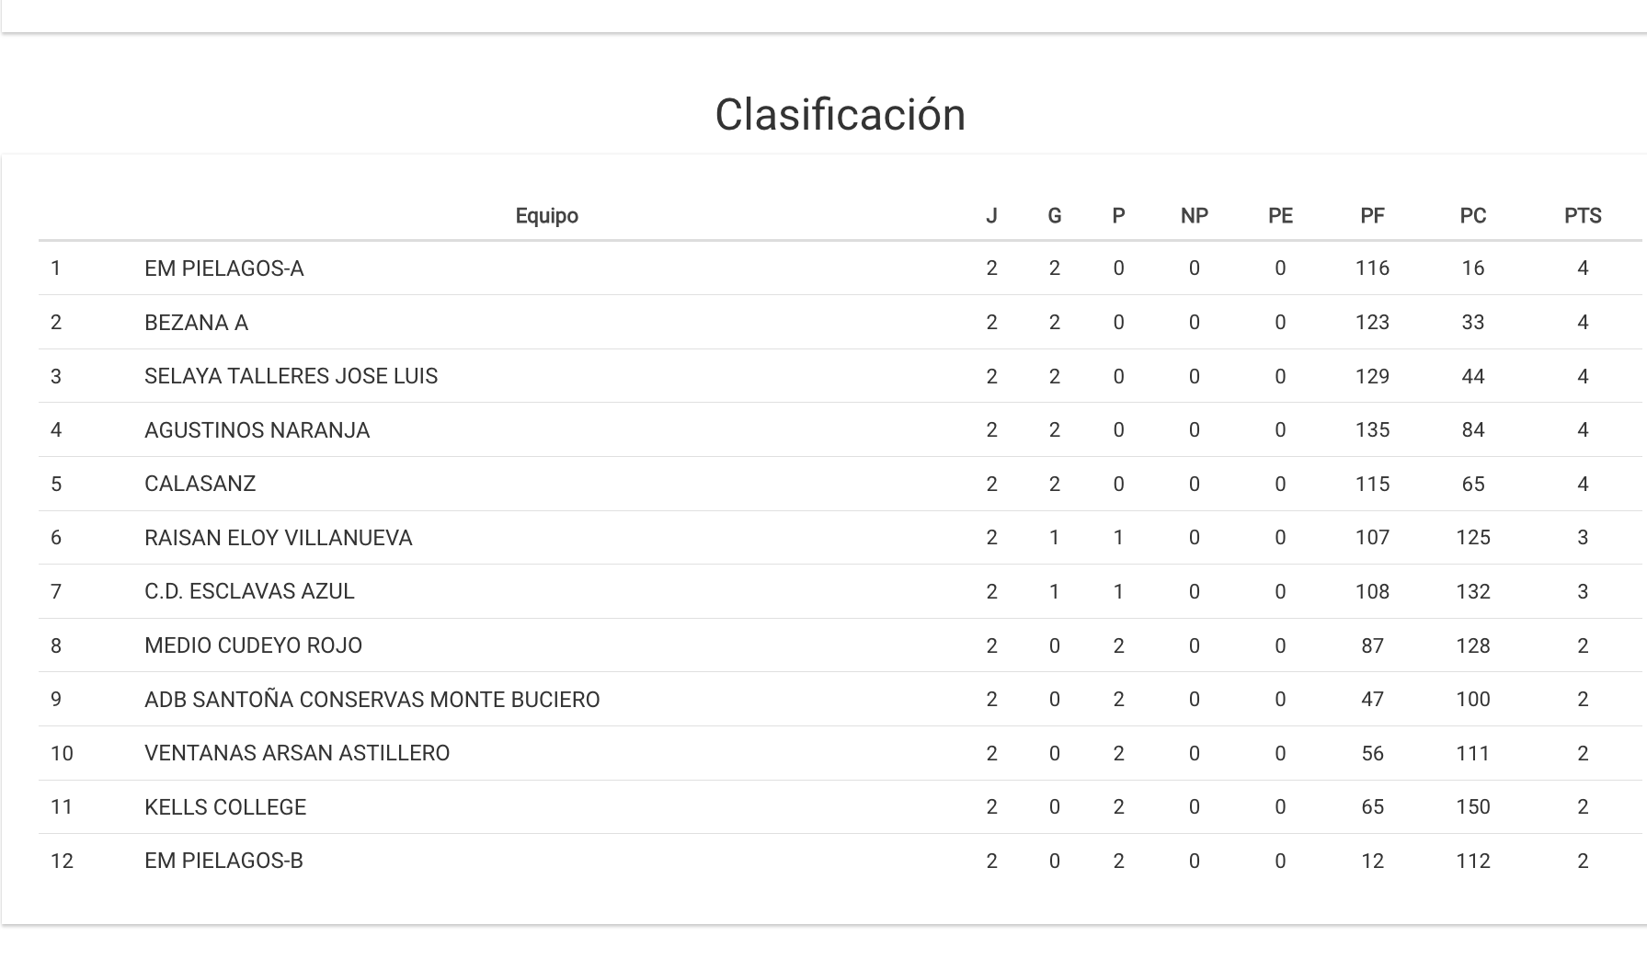This screenshot has height=959, width=1647.
Task: Click RAISAN ELOY VILLANUEVA team
Action: coord(278,538)
